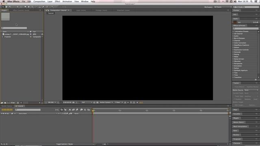Expand Color Correction effects category

pyautogui.click(x=233, y=43)
